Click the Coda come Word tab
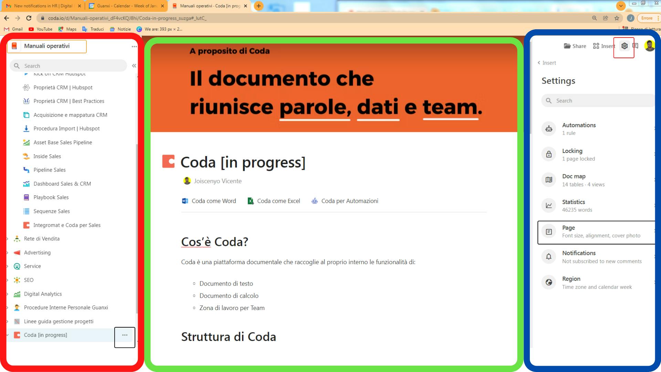Image resolution: width=661 pixels, height=372 pixels. point(209,201)
